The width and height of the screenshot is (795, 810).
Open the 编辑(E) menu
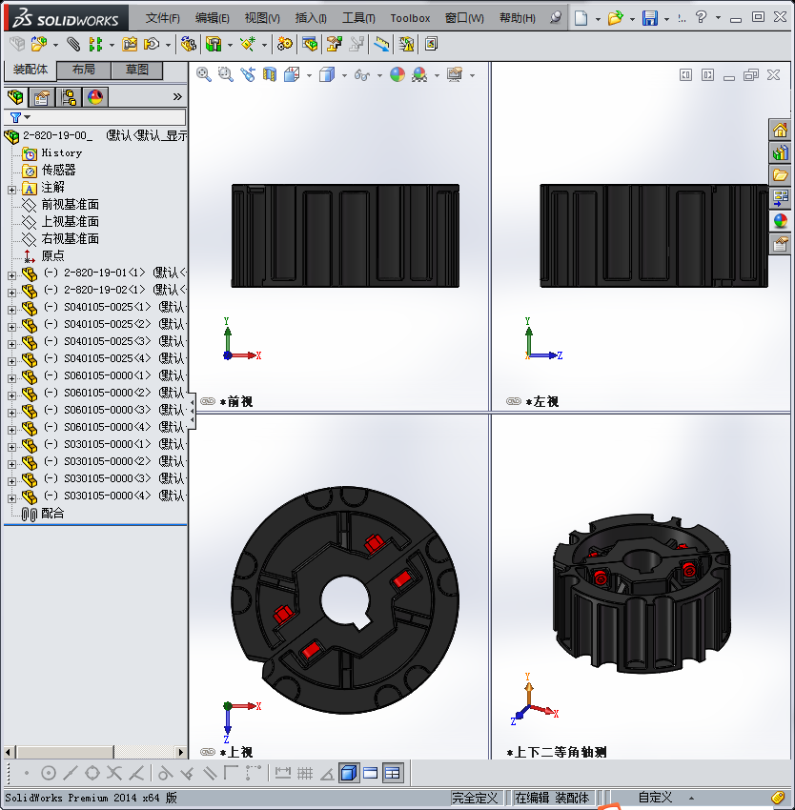pyautogui.click(x=212, y=18)
